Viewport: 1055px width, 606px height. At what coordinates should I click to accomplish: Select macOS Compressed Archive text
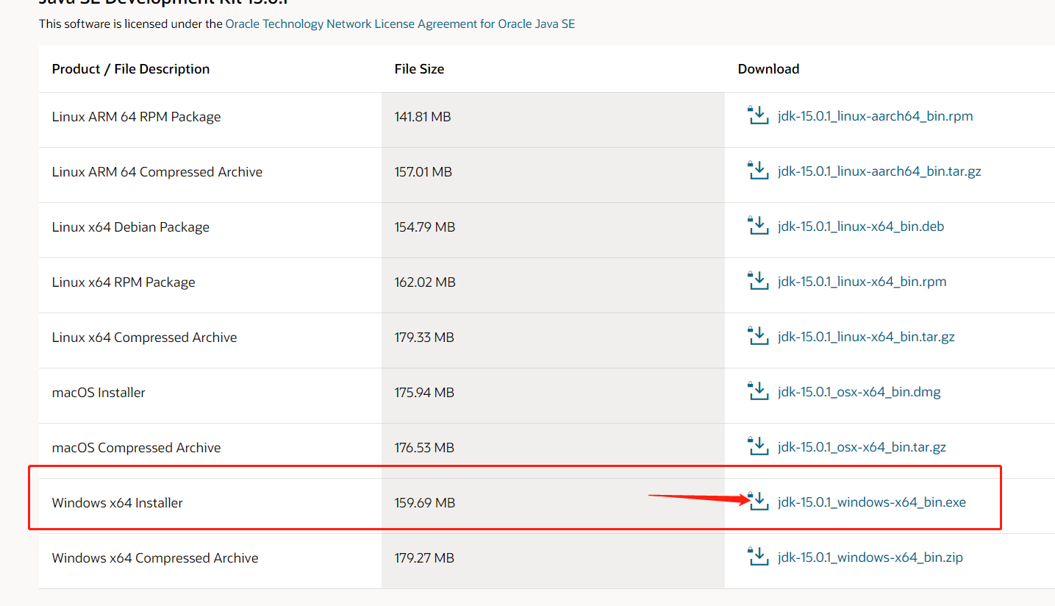point(136,448)
